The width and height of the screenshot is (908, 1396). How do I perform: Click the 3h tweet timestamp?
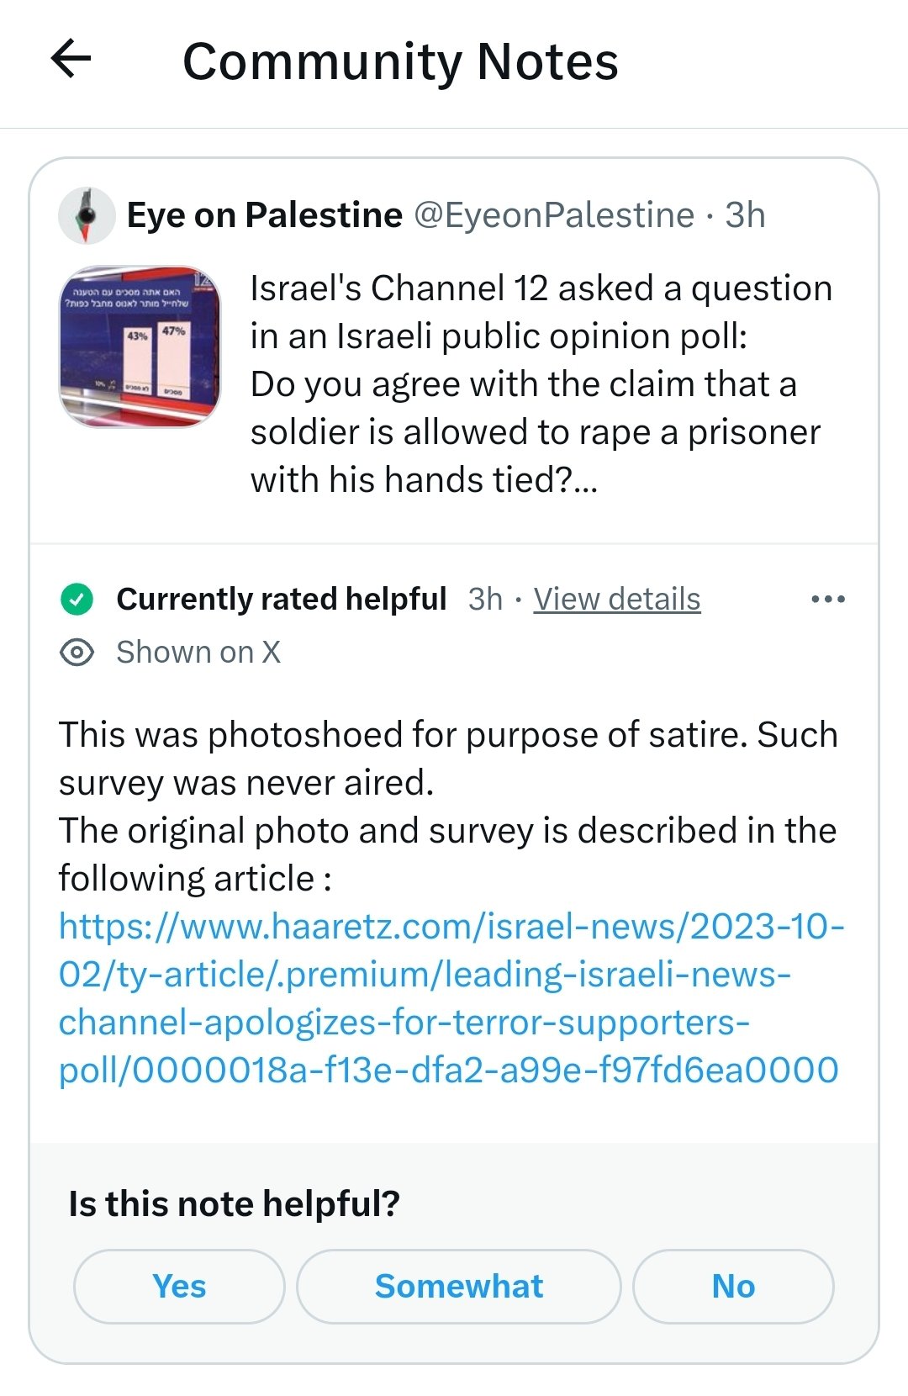tap(746, 215)
